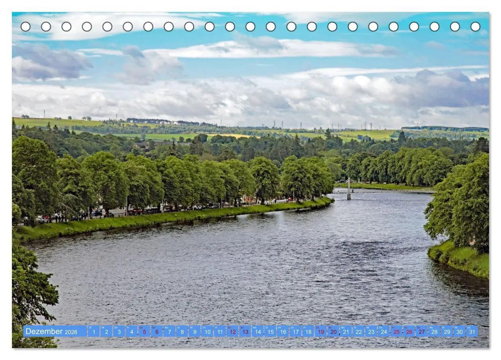Click day 7 in the date strip

point(169,331)
